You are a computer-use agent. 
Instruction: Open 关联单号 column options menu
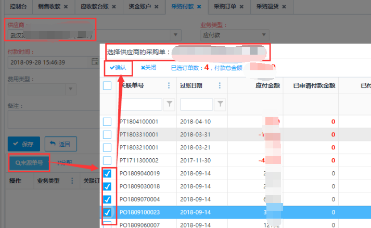pyautogui.click(x=168, y=86)
